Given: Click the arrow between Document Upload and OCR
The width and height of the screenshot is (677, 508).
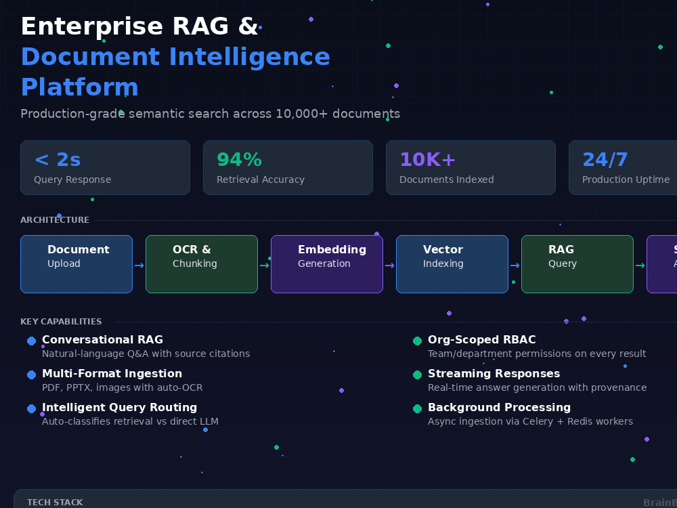Looking at the screenshot, I should point(139,266).
